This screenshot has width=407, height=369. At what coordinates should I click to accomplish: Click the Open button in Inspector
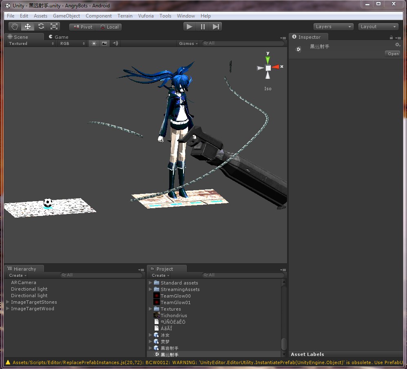pos(393,54)
